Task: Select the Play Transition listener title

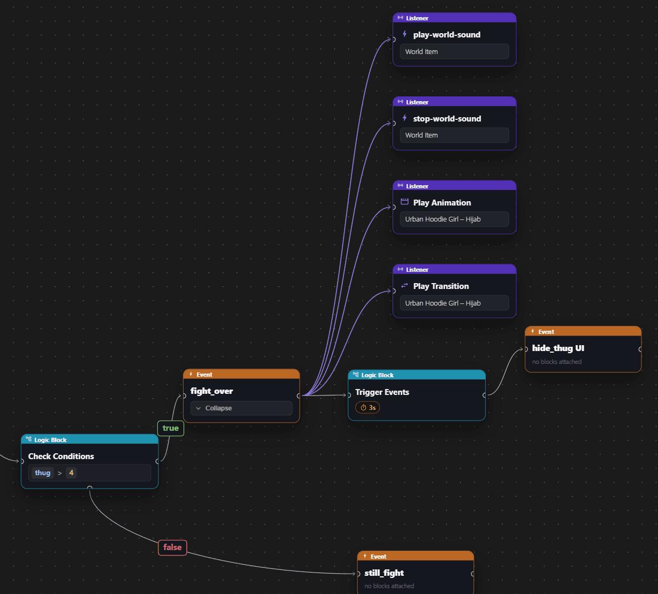Action: (441, 286)
